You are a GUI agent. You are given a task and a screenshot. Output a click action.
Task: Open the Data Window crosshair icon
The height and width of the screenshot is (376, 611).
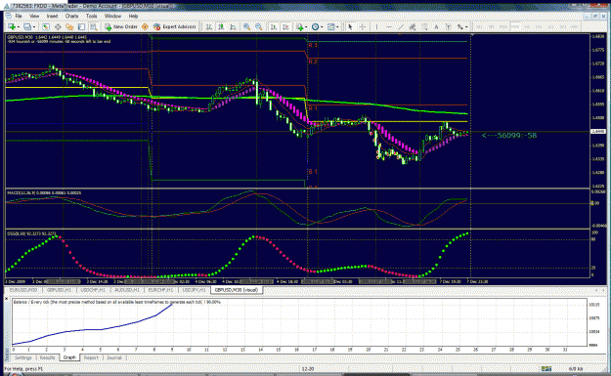[x=58, y=27]
